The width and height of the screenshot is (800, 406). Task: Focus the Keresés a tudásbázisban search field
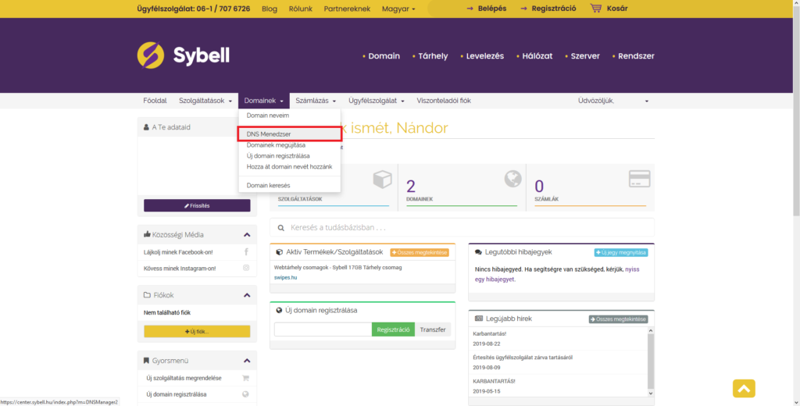[x=462, y=227]
